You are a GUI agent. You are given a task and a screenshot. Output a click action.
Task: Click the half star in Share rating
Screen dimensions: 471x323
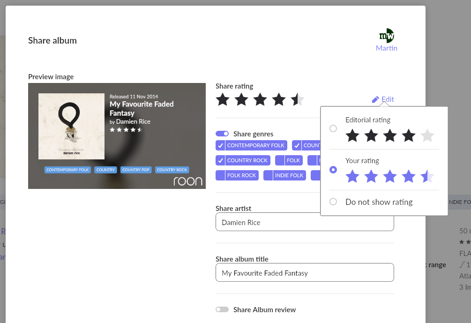click(298, 99)
